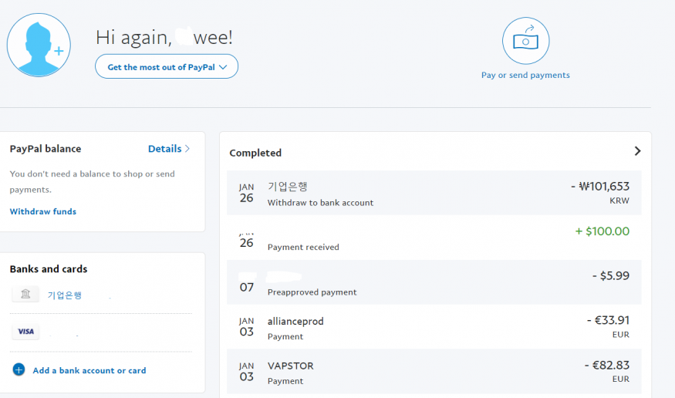Open the allianceprod payment transaction
The height and width of the screenshot is (398, 675).
434,327
